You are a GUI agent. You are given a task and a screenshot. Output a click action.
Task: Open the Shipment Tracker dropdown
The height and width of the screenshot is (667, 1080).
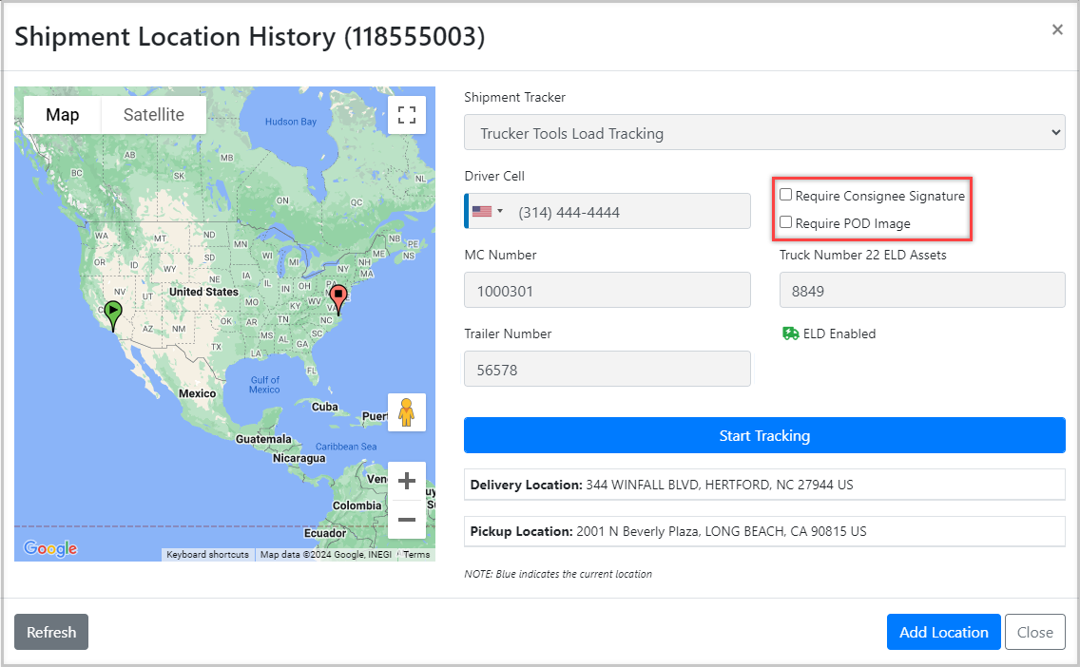[764, 133]
